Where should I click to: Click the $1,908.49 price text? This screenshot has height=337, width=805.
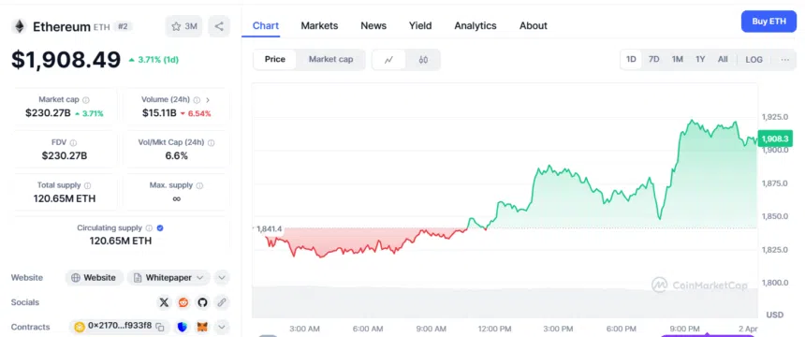pos(66,60)
